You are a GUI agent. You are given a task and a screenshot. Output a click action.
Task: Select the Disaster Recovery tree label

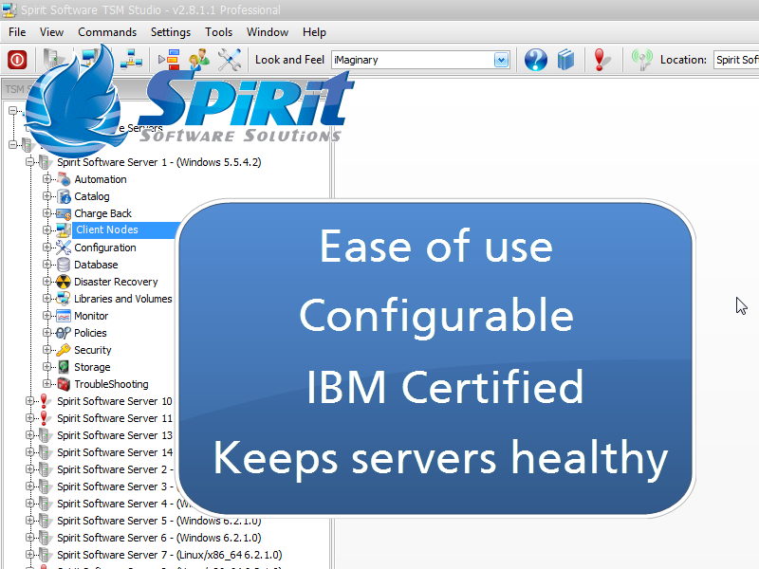tap(116, 282)
